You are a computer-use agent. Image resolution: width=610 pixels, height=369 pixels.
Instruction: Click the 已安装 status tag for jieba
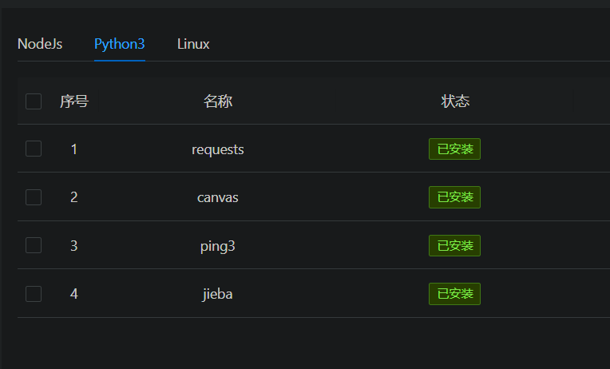(x=455, y=294)
